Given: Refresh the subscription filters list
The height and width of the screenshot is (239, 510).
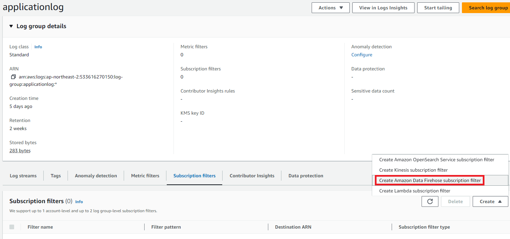Looking at the screenshot, I should (430, 201).
